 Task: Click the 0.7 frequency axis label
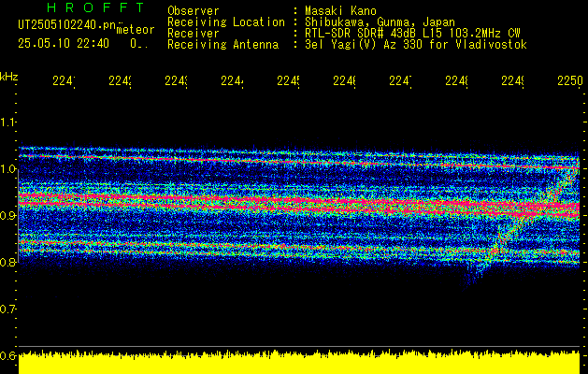[x=7, y=309]
